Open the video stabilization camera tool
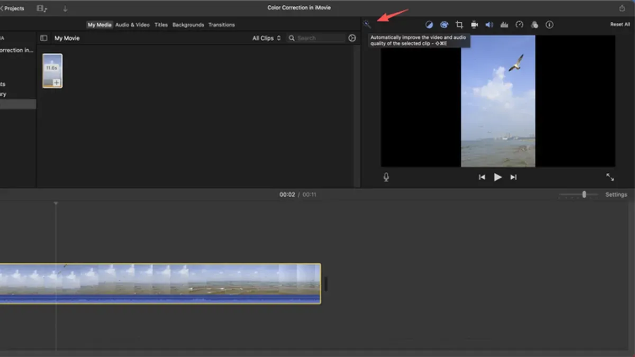This screenshot has width=635, height=357. tap(475, 24)
